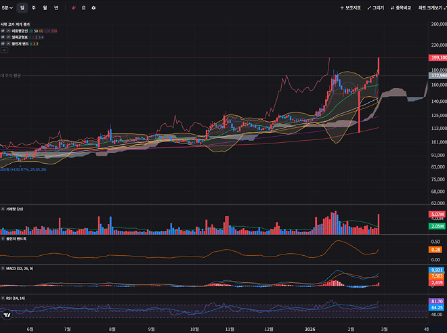Click the 내 주식 평균 line label
The width and height of the screenshot is (447, 333).
(11, 76)
